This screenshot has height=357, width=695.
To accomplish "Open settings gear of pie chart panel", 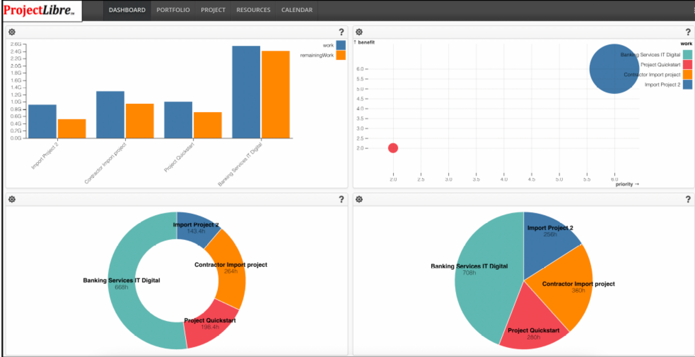I will tap(359, 199).
